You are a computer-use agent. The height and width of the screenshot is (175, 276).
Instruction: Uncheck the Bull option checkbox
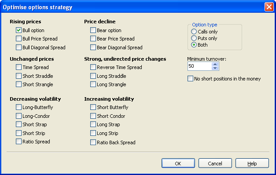click(x=18, y=30)
